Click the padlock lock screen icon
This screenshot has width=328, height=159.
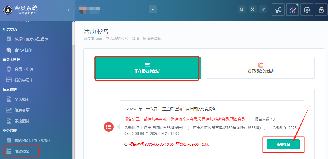(321, 10)
